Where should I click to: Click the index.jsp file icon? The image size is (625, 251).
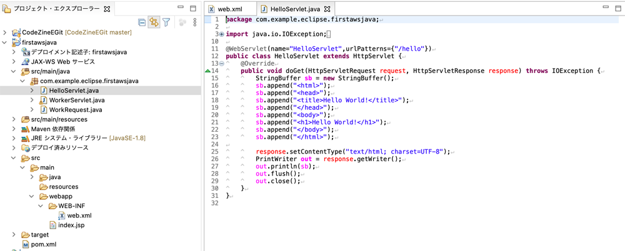click(x=53, y=225)
